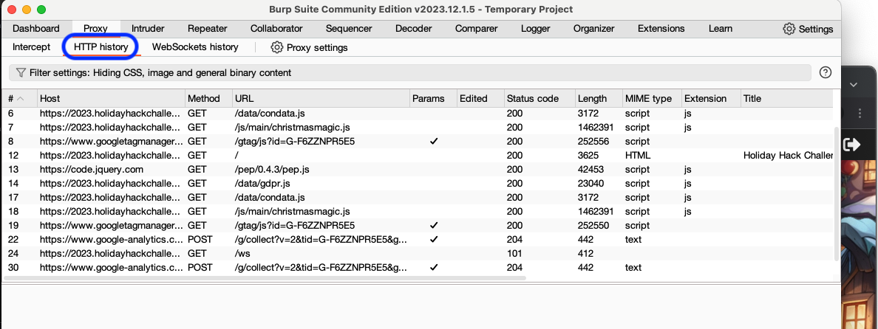The height and width of the screenshot is (329, 878).
Task: Click the help question mark icon
Action: (826, 72)
